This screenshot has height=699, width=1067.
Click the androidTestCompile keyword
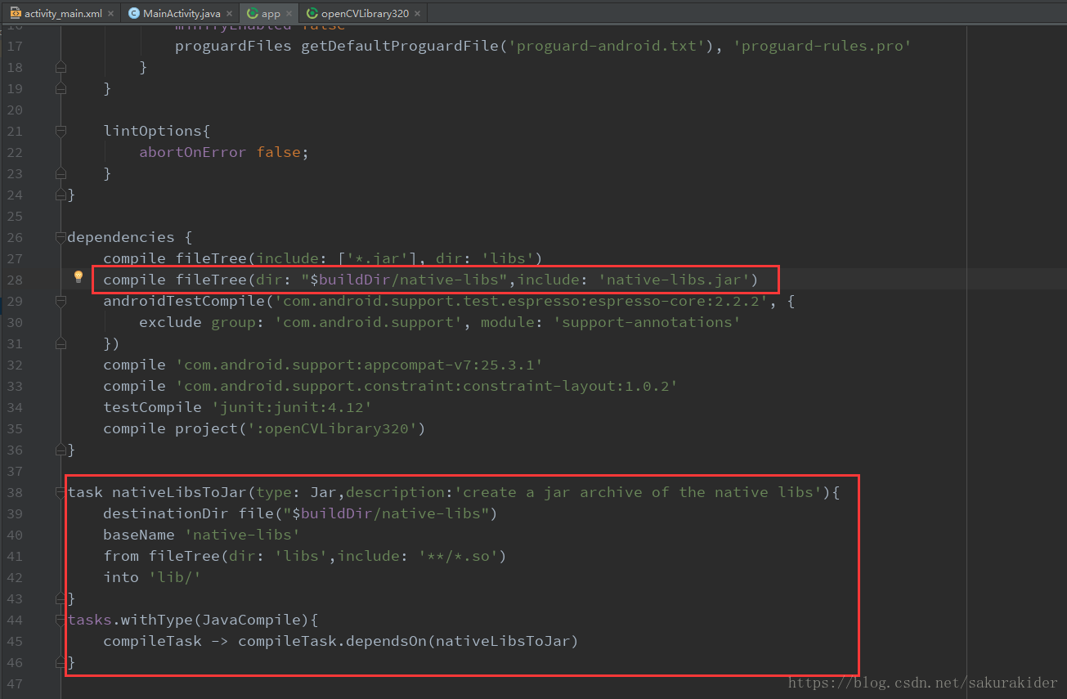184,301
